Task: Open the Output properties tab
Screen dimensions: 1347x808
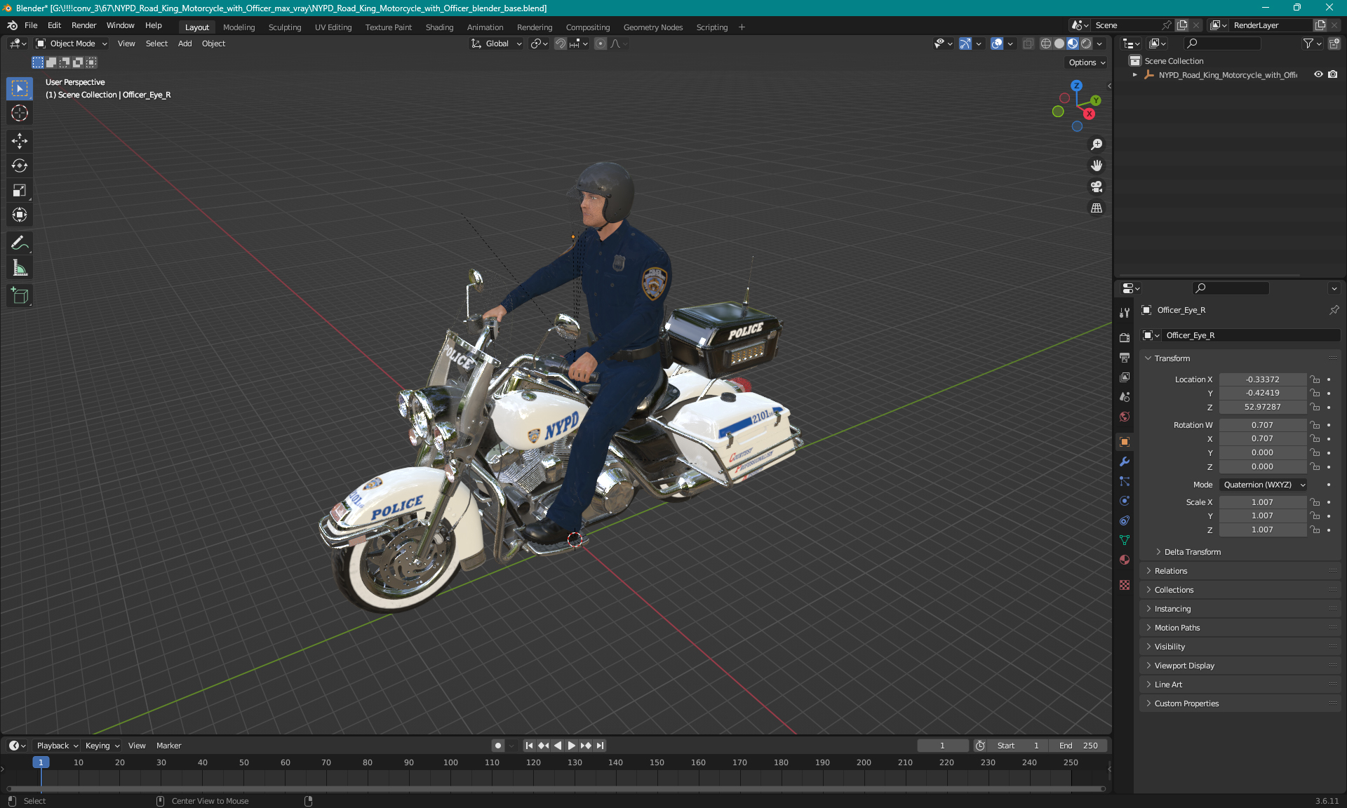Action: (1125, 357)
